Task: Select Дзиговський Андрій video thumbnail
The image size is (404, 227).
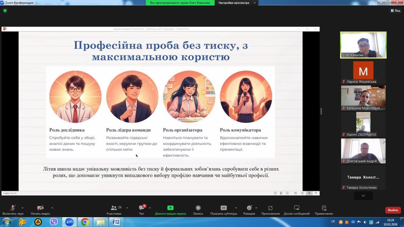Action: [363, 151]
